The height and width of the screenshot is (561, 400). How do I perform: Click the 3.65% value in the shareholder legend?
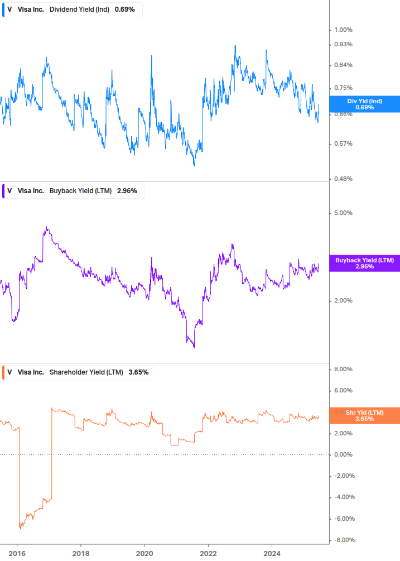(x=139, y=372)
